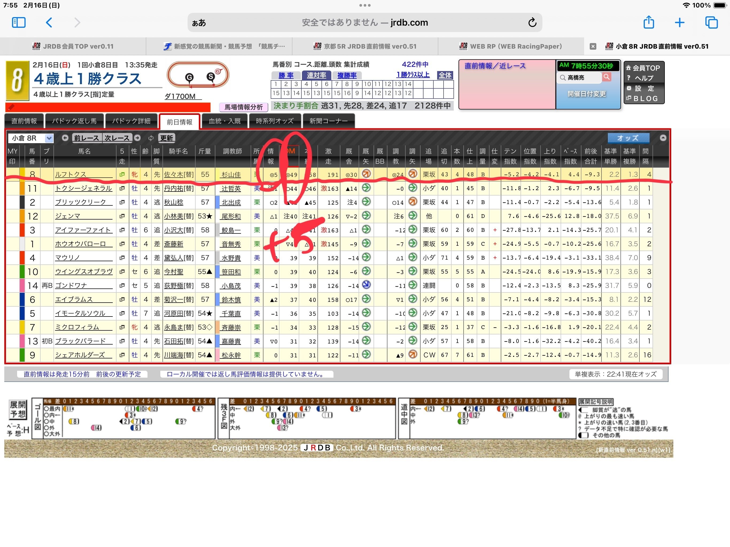Screen dimensions: 730x547
Task: Open the 5走 icon for ジェンマ
Action: click(x=122, y=216)
